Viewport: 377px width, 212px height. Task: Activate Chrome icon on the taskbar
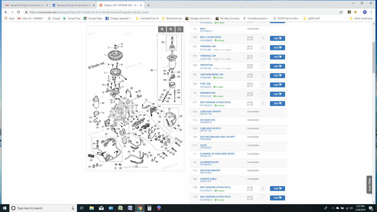140,208
